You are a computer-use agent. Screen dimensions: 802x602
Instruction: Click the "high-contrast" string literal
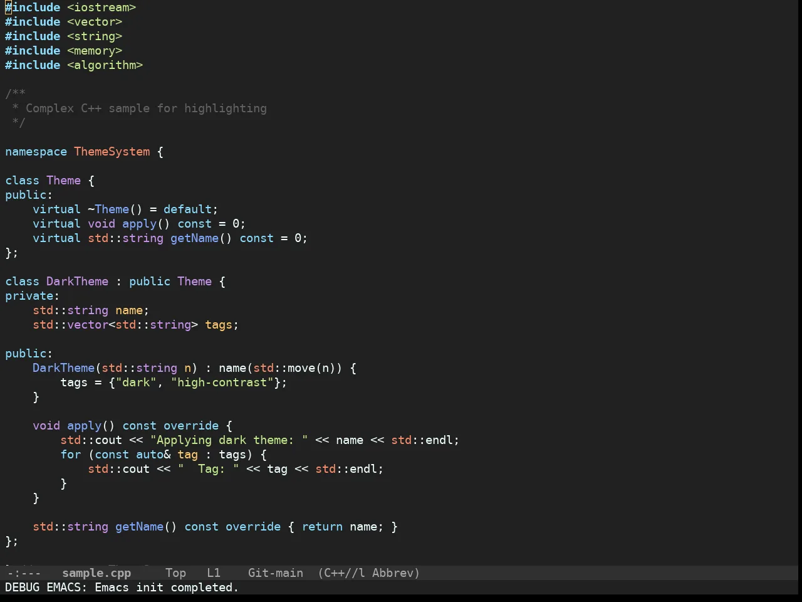(x=222, y=383)
